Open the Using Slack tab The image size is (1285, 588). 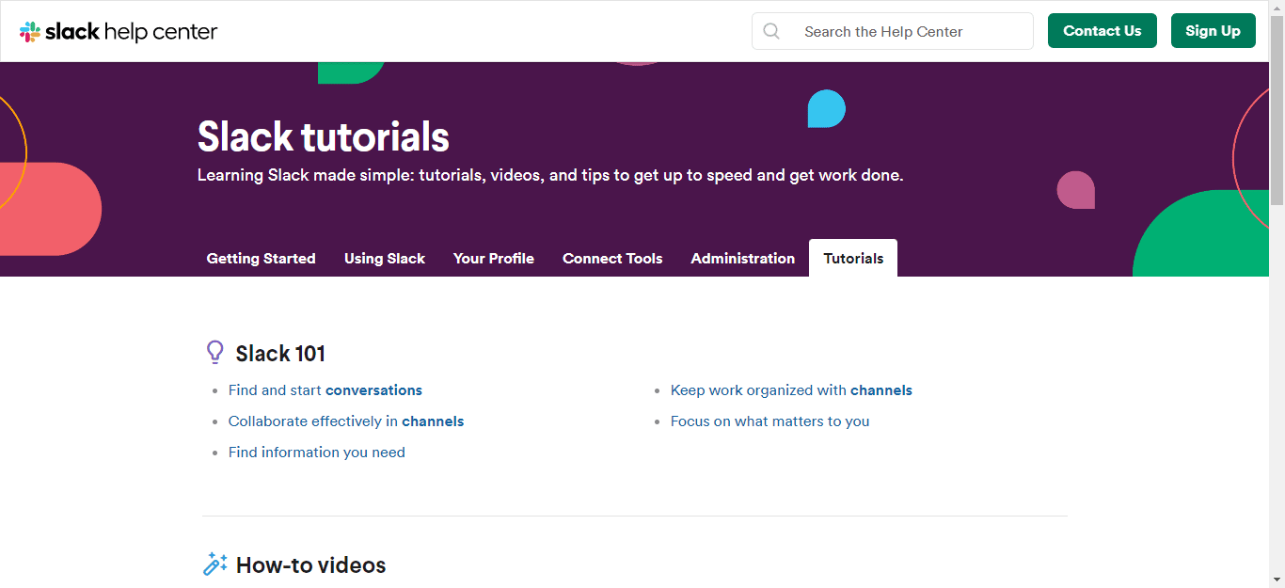384,258
